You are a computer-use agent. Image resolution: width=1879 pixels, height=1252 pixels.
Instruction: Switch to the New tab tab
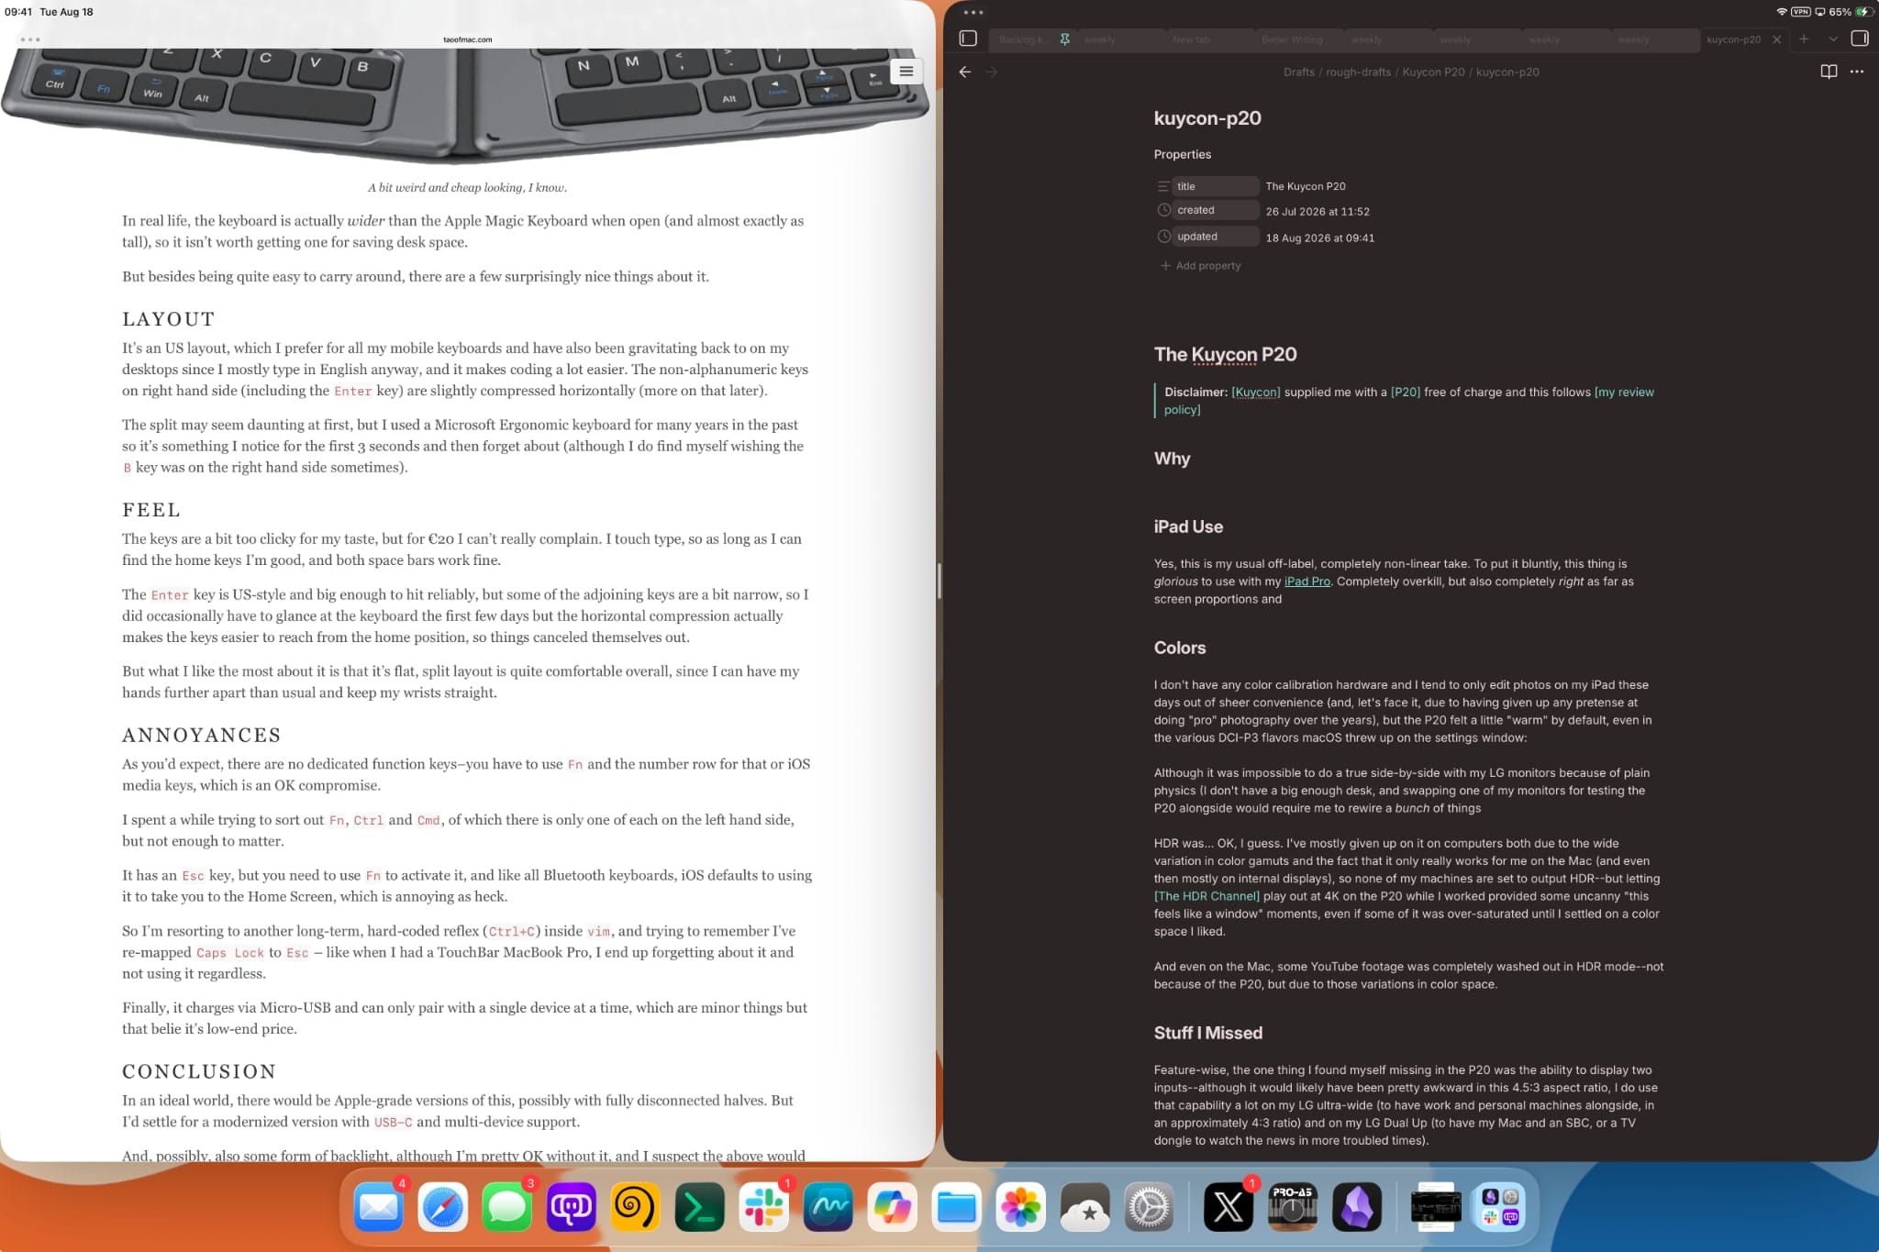tap(1191, 39)
